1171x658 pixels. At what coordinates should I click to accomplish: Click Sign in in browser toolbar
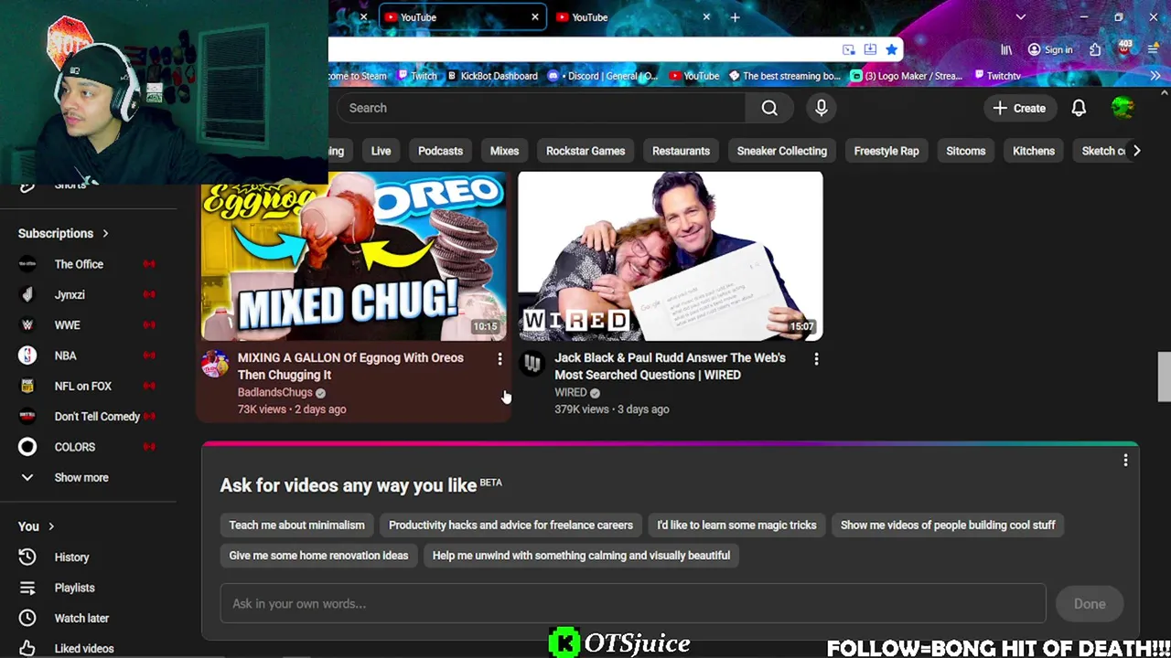pos(1049,49)
